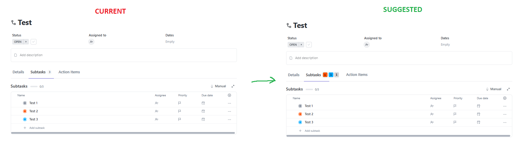Toggle the complete checkmark box beside OPEN in current view
This screenshot has height=146, width=528.
34,42
